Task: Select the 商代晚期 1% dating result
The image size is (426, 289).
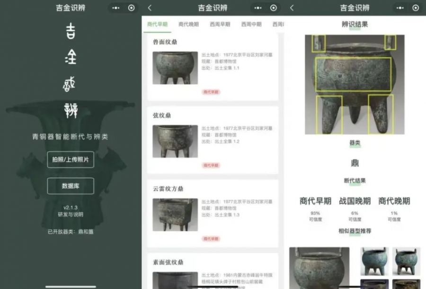Action: 394,209
